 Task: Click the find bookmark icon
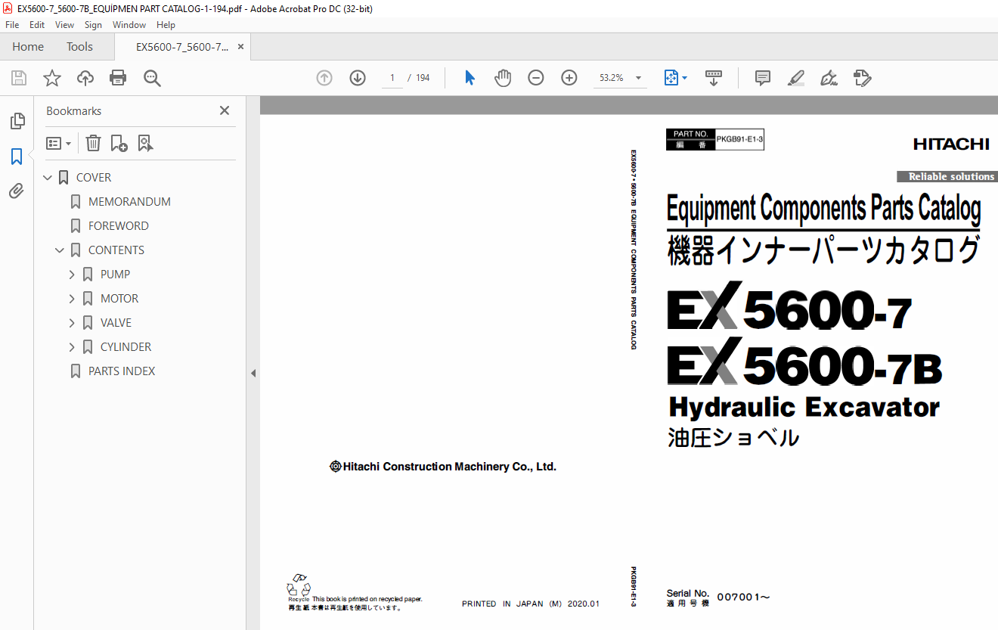[x=146, y=143]
